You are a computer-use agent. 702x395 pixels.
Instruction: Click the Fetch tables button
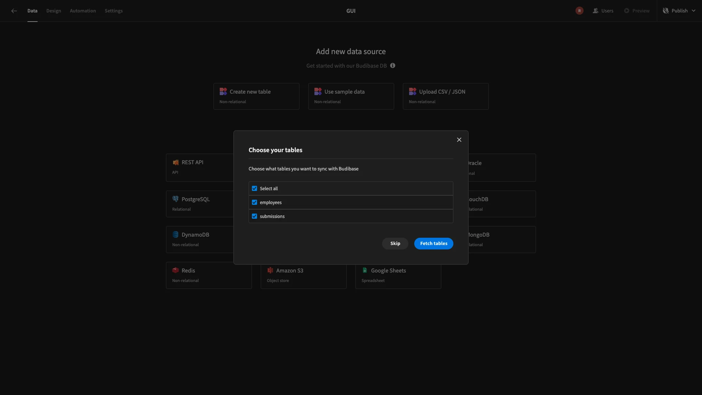click(x=434, y=244)
